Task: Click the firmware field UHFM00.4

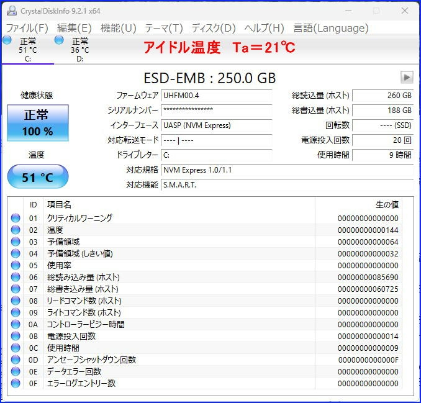Action: point(217,95)
